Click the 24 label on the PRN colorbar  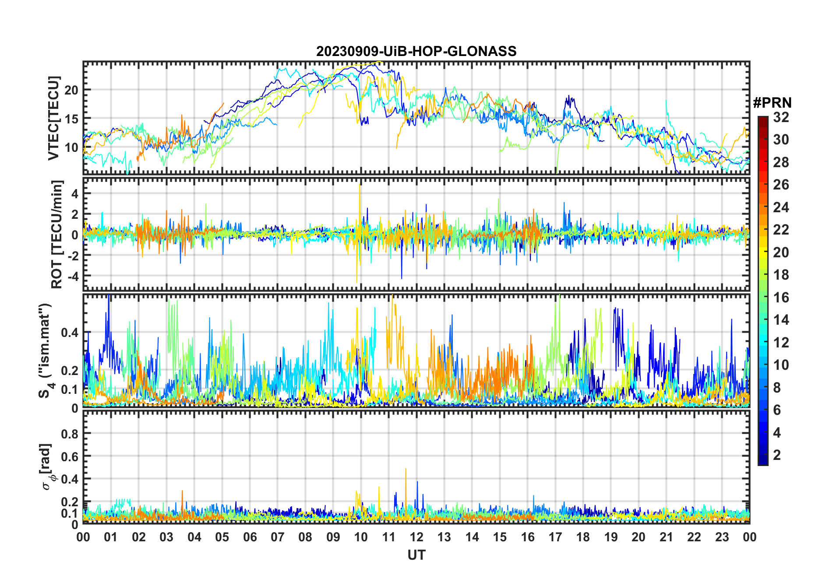781,207
